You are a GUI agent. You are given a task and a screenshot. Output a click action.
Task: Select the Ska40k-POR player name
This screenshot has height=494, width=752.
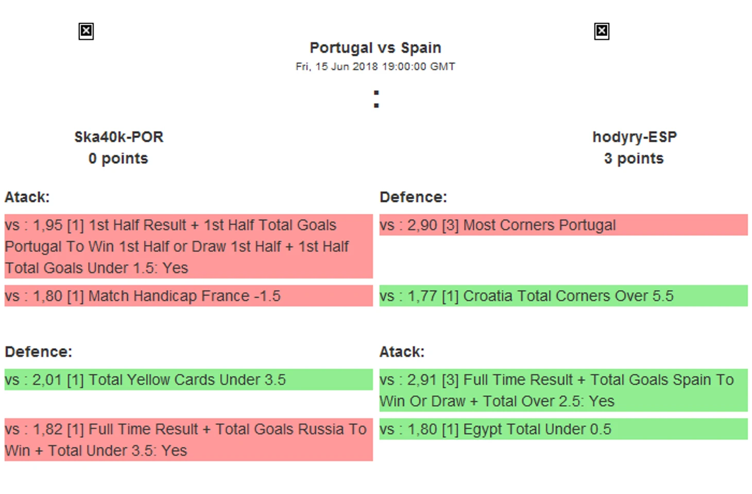118,137
